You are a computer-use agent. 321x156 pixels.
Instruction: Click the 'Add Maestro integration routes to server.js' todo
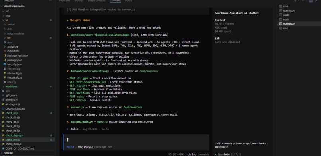click(101, 10)
